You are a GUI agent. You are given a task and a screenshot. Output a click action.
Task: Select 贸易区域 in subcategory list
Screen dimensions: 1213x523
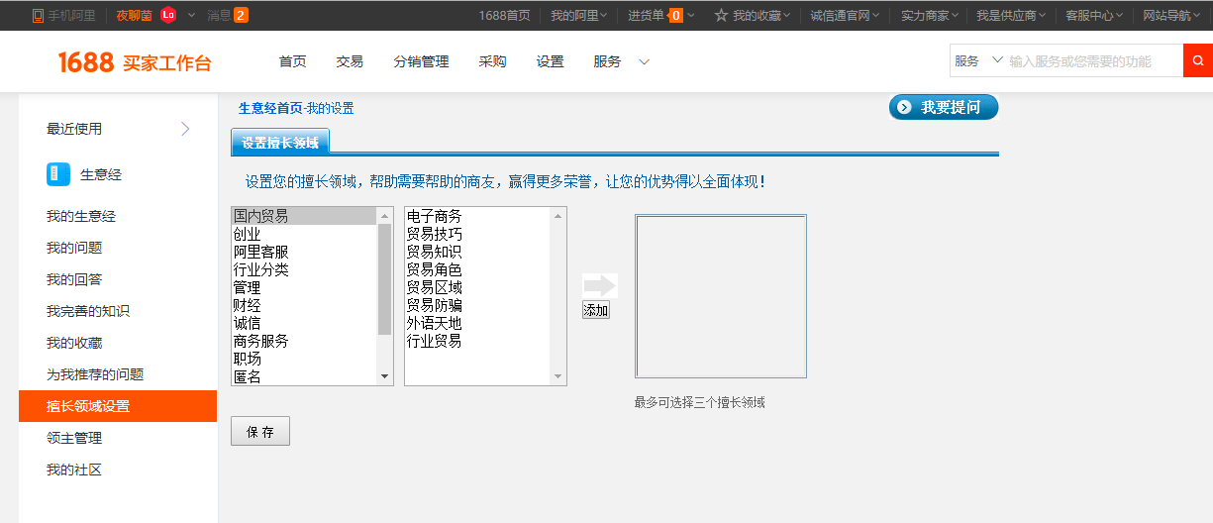click(x=478, y=287)
